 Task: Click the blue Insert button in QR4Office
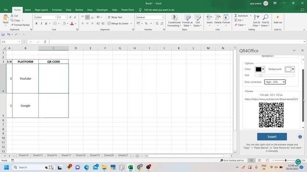(272, 137)
